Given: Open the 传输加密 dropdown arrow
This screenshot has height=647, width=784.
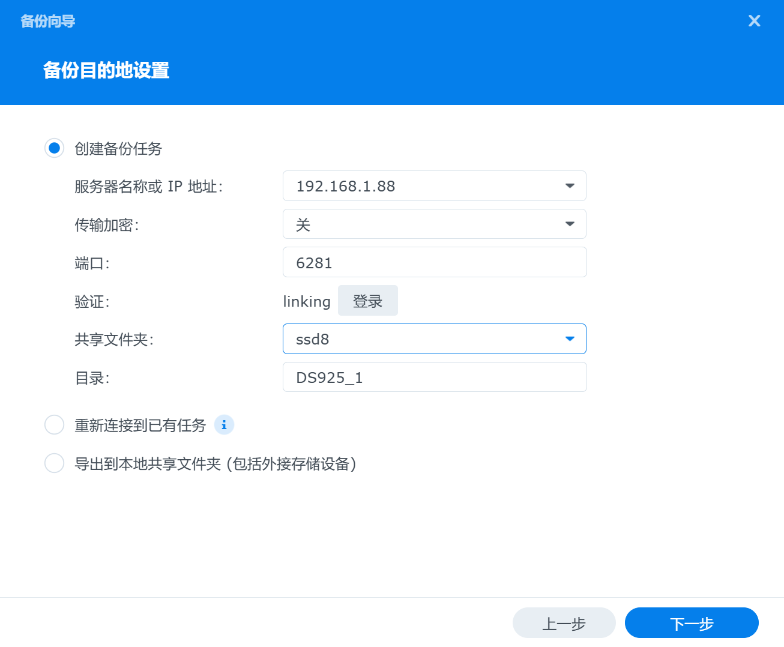Looking at the screenshot, I should [x=570, y=224].
